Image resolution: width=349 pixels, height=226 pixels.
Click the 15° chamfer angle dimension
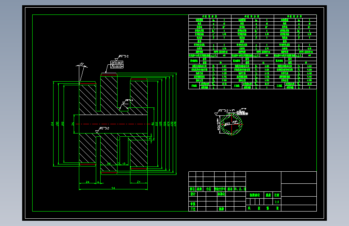(82, 64)
